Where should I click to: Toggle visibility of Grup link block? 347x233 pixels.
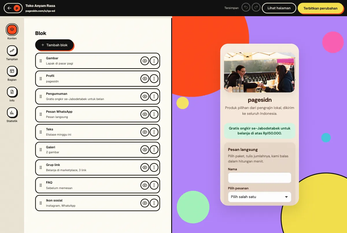[x=145, y=167]
